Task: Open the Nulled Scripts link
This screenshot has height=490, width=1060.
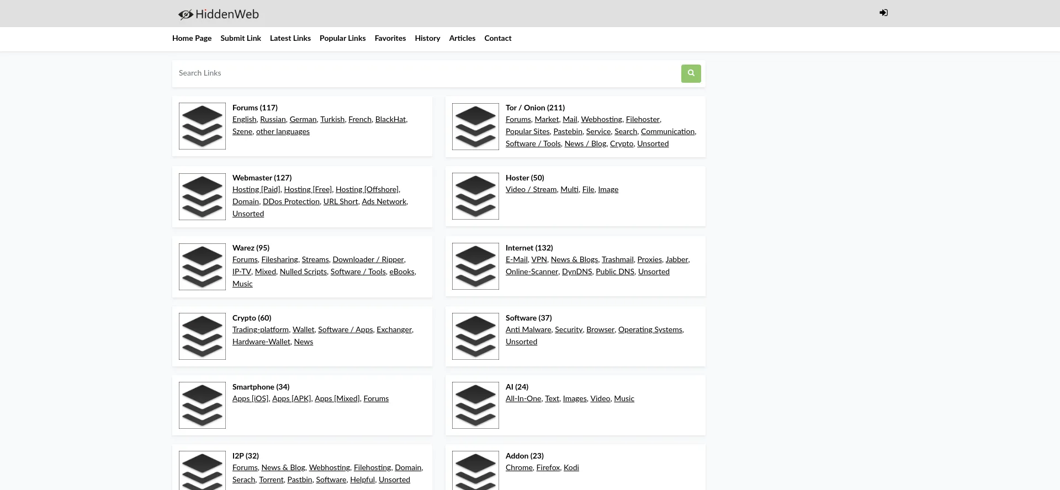Action: pyautogui.click(x=303, y=272)
